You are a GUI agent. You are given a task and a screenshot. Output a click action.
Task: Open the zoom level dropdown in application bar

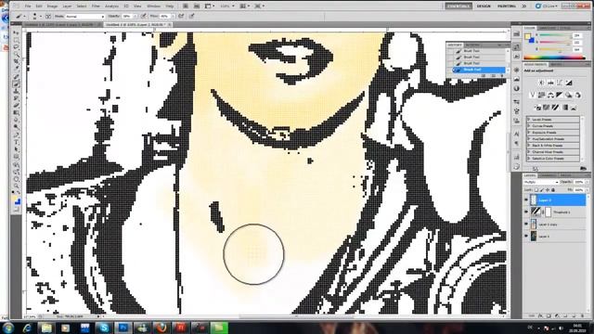tap(226, 6)
